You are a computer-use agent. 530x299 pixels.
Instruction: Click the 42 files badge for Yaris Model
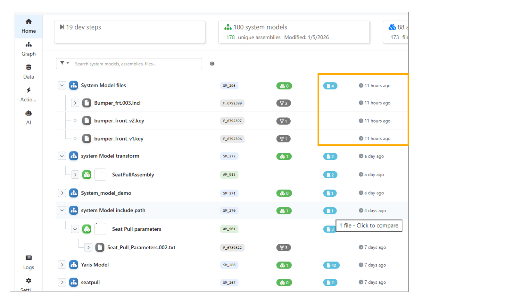click(x=331, y=265)
